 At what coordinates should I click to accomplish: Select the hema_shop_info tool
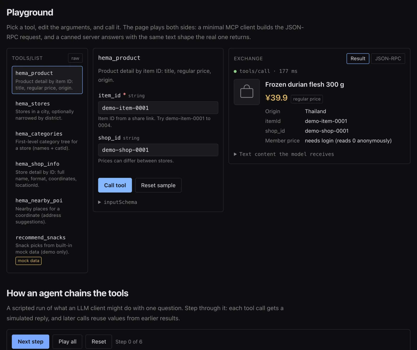(47, 174)
